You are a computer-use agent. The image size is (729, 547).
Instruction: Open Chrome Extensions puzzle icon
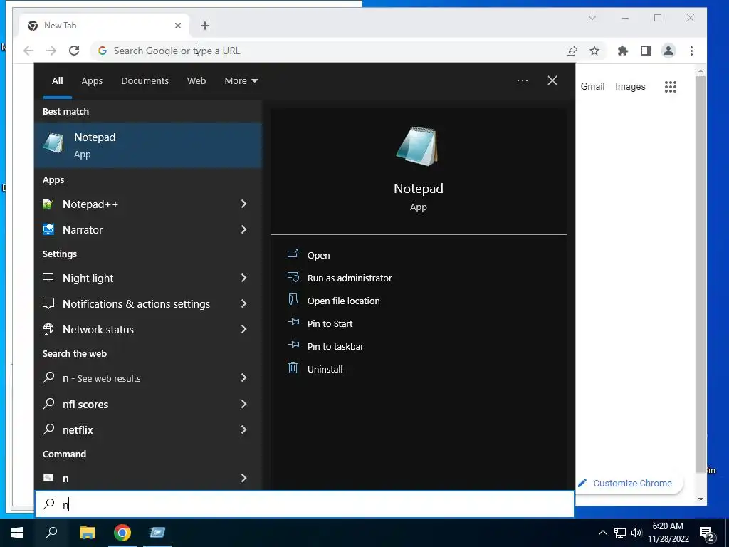[x=622, y=51]
